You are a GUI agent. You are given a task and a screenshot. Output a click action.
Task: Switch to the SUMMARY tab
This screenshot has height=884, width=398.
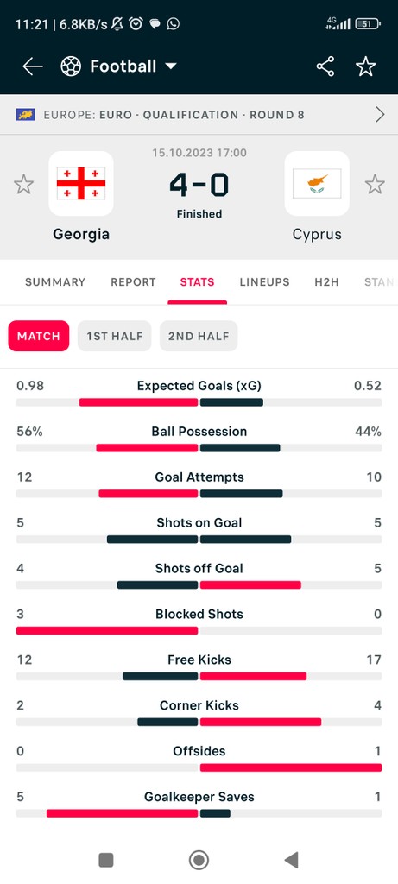click(55, 282)
